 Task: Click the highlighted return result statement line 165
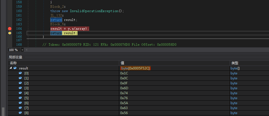(64, 33)
